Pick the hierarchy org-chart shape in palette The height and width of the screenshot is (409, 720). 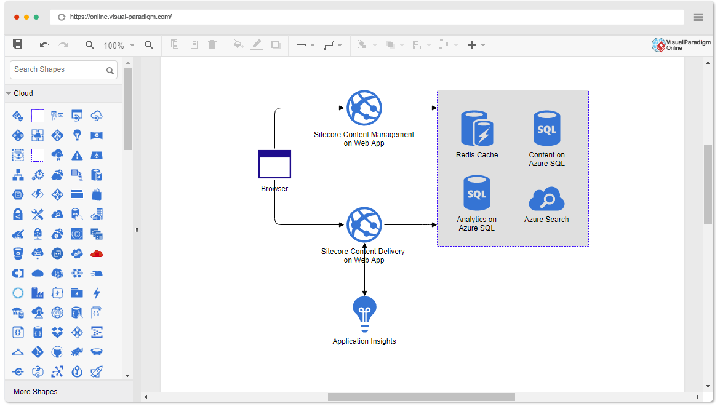tap(18, 175)
